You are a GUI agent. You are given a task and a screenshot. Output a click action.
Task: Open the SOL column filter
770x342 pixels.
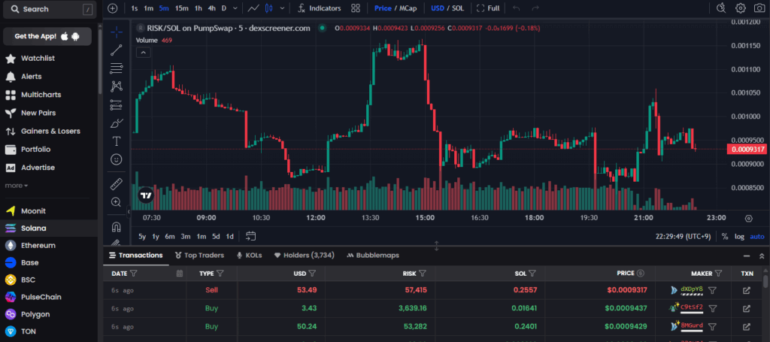pos(532,274)
